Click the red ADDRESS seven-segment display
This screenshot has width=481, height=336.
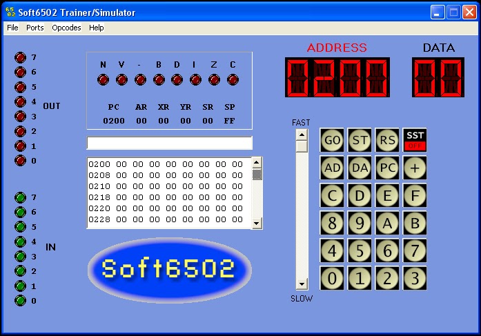[x=337, y=77]
